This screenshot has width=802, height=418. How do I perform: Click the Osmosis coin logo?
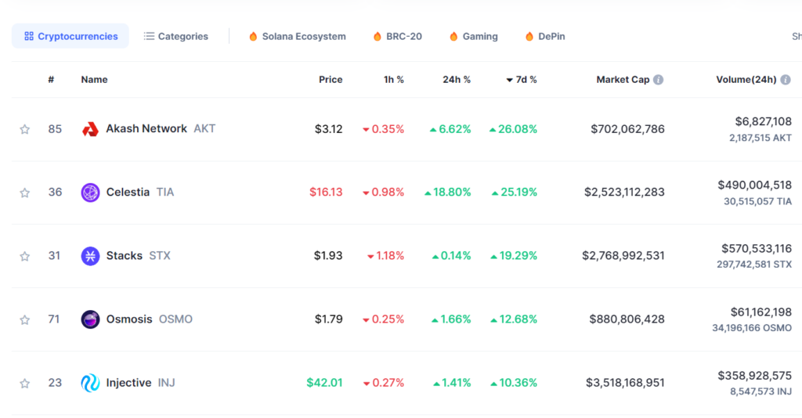click(x=90, y=319)
